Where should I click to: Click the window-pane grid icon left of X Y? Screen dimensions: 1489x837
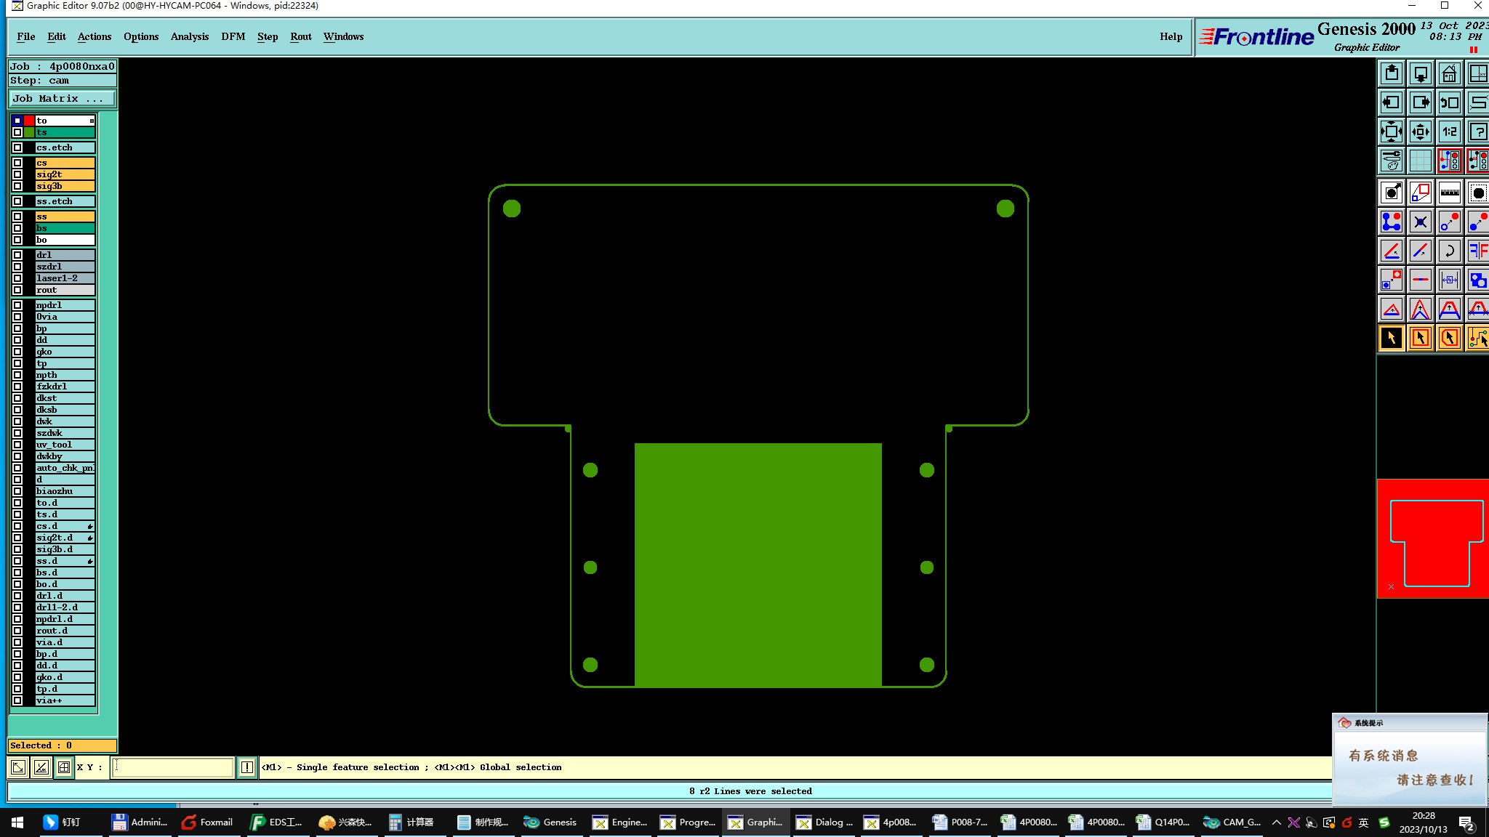(x=64, y=767)
